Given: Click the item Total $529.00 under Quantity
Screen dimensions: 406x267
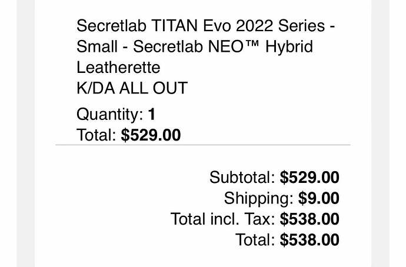Looking at the screenshot, I should coord(151,135).
